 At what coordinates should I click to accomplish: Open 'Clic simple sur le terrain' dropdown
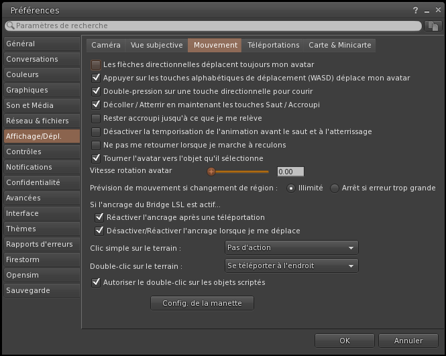coord(290,248)
